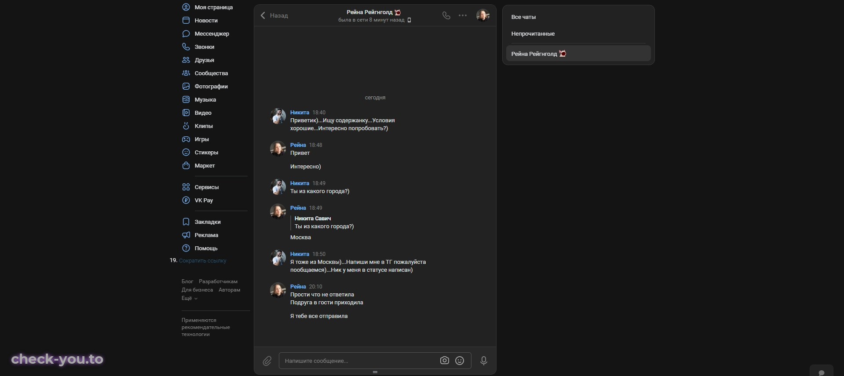Click the Сократить ссылку link
Viewport: 844px width, 376px height.
pos(203,261)
